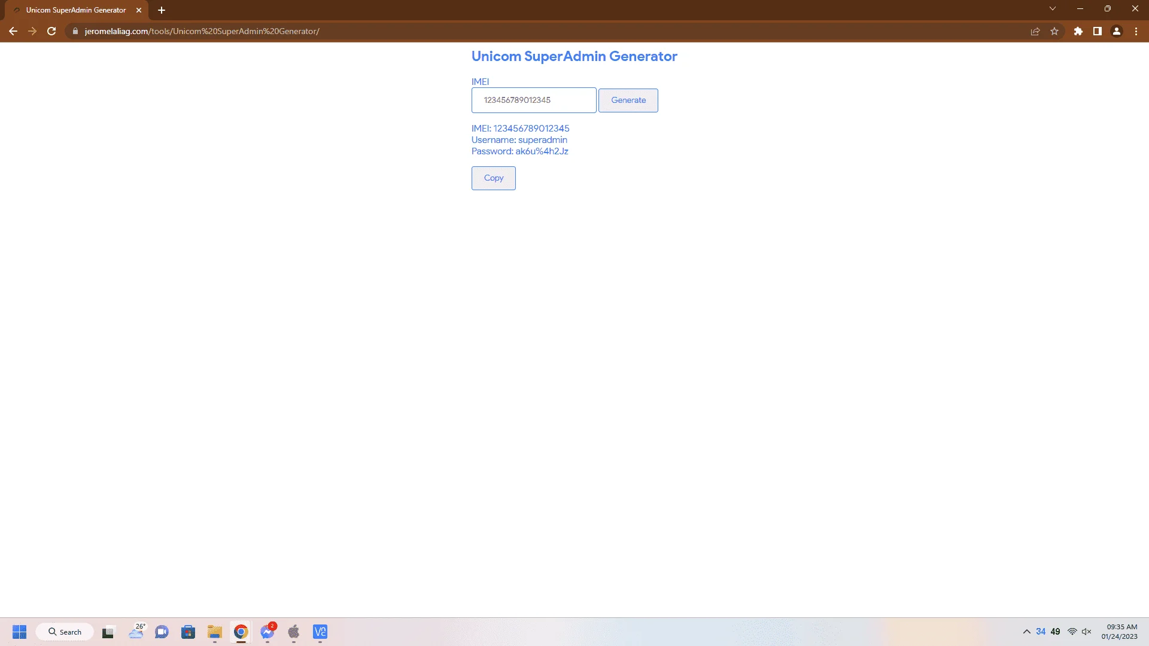Open Microsoft Store from taskbar
This screenshot has height=646, width=1149.
tap(188, 632)
